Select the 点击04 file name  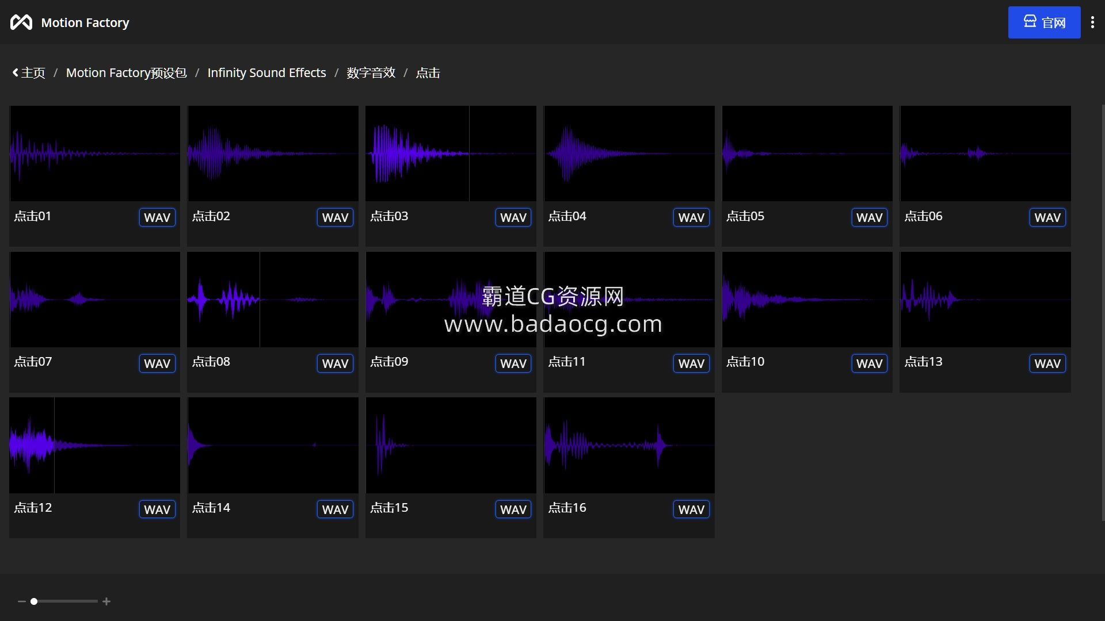(x=567, y=216)
